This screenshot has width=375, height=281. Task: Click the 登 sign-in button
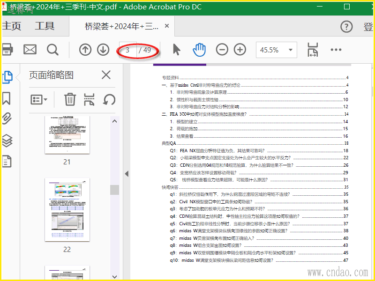368,27
